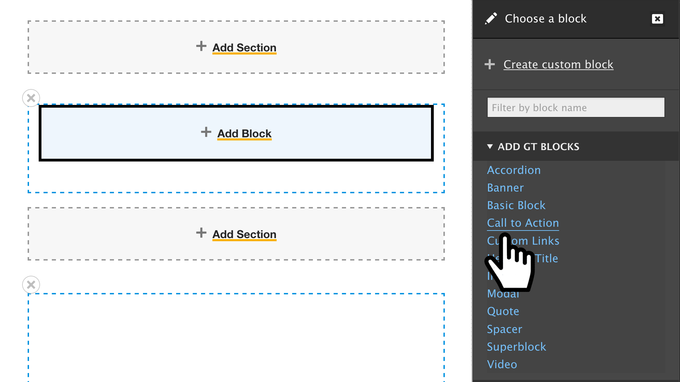Click the pencil icon beside Choose a block
The width and height of the screenshot is (680, 382).
tap(491, 19)
